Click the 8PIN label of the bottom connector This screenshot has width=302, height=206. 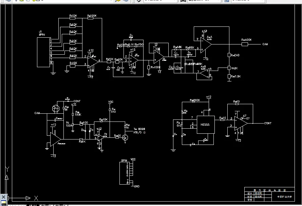click(124, 160)
